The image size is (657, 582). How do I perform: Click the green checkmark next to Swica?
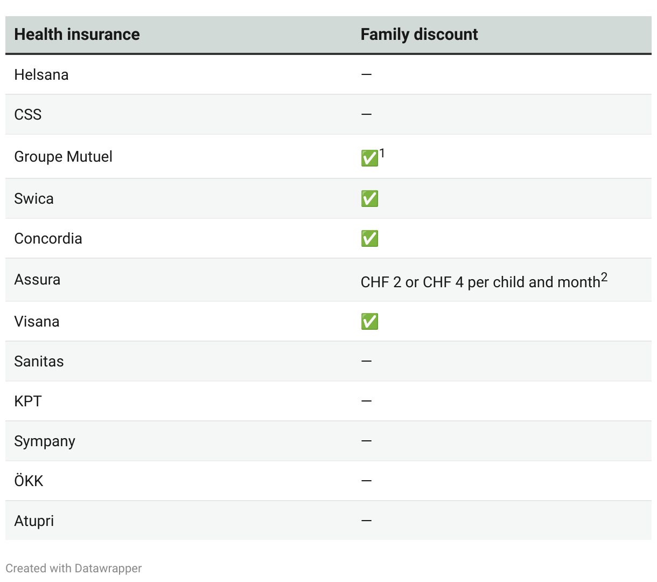coord(369,199)
